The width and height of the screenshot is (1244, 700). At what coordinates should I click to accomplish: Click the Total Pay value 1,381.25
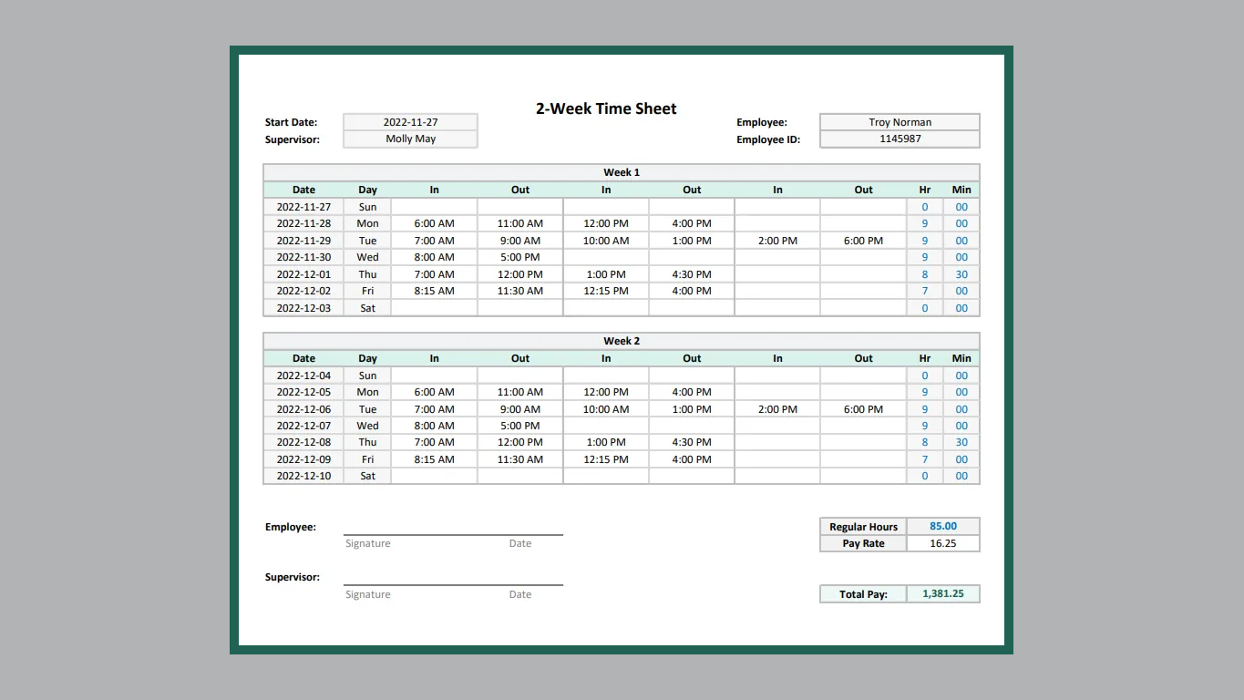coord(943,593)
